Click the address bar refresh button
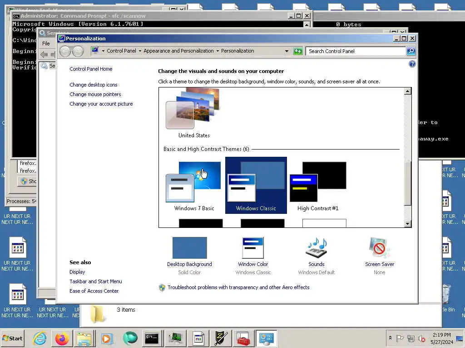 298,51
